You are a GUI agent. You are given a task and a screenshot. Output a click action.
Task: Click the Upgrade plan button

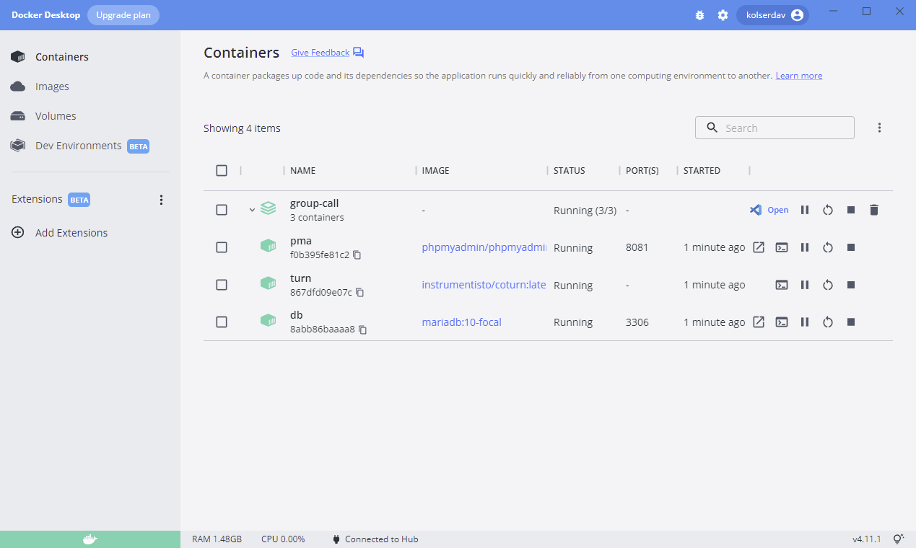(x=123, y=15)
